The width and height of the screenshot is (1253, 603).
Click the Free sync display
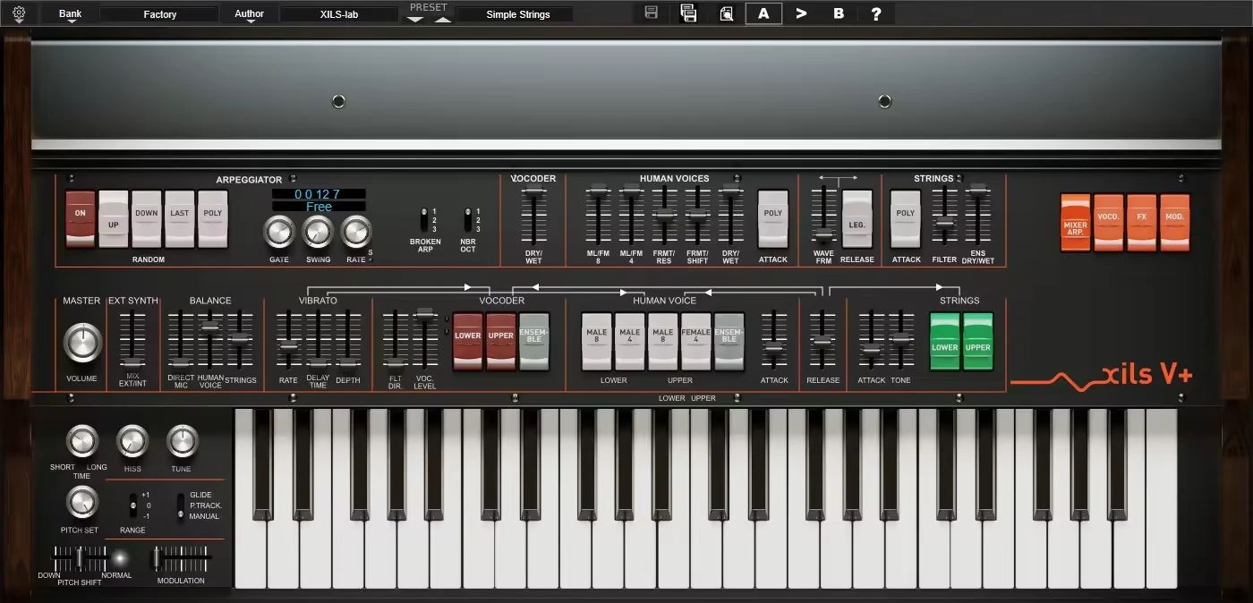point(319,207)
